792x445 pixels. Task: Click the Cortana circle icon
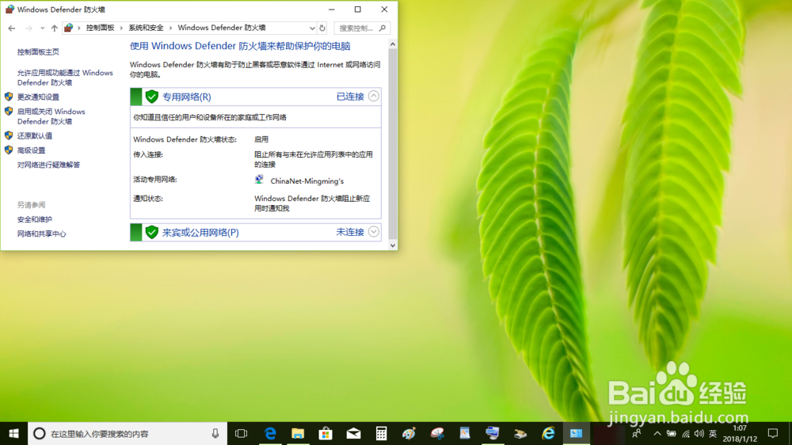coord(40,433)
